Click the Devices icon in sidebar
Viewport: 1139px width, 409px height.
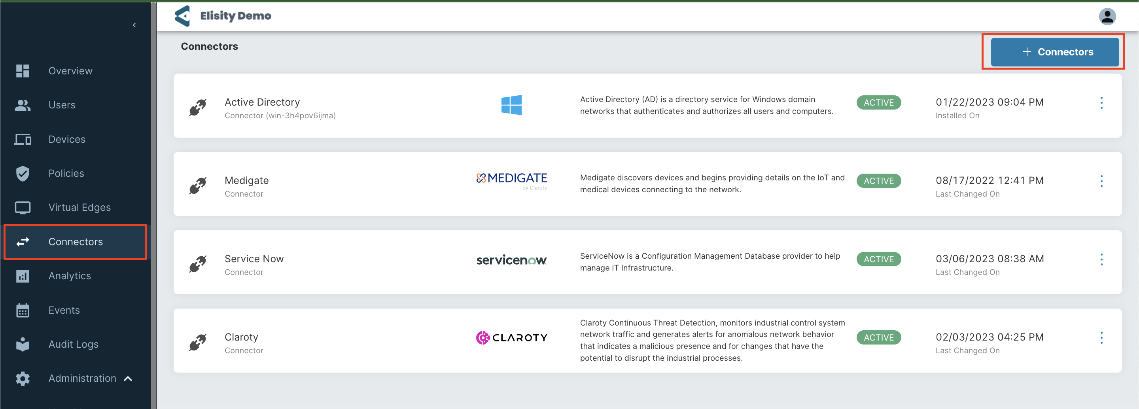tap(23, 139)
